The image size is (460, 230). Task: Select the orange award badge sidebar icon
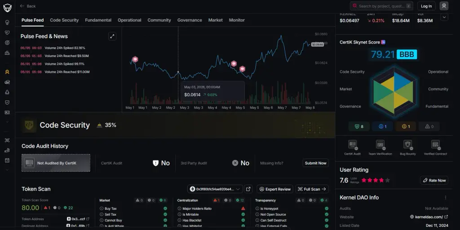tap(7, 71)
